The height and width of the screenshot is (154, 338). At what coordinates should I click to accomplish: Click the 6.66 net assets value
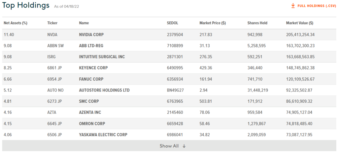(8, 79)
